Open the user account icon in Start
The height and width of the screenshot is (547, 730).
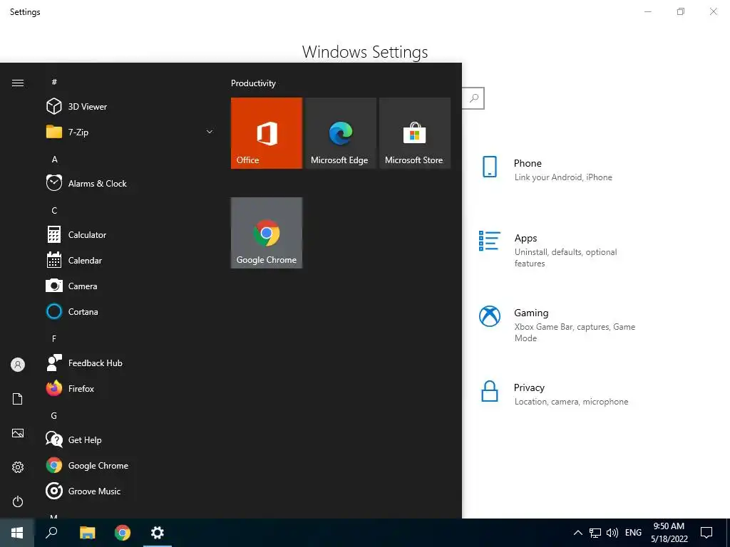(18, 365)
